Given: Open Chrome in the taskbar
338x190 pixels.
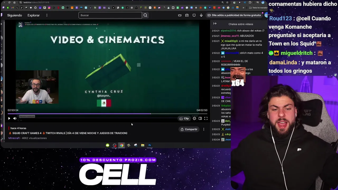Looking at the screenshot, I should click(x=121, y=145).
